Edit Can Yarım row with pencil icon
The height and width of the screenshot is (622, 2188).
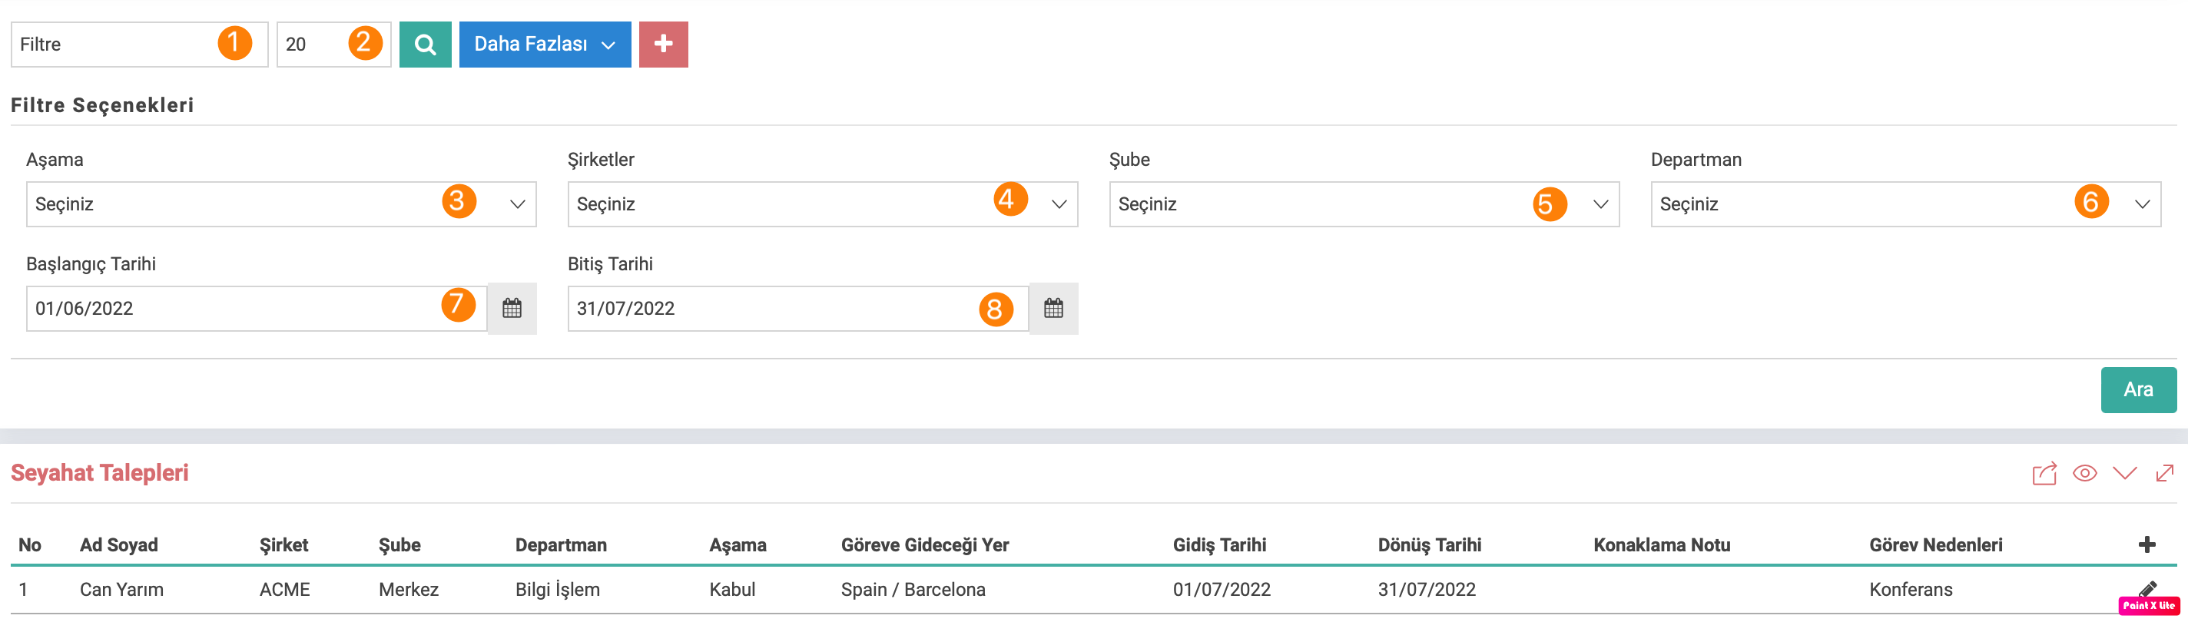point(2147,589)
